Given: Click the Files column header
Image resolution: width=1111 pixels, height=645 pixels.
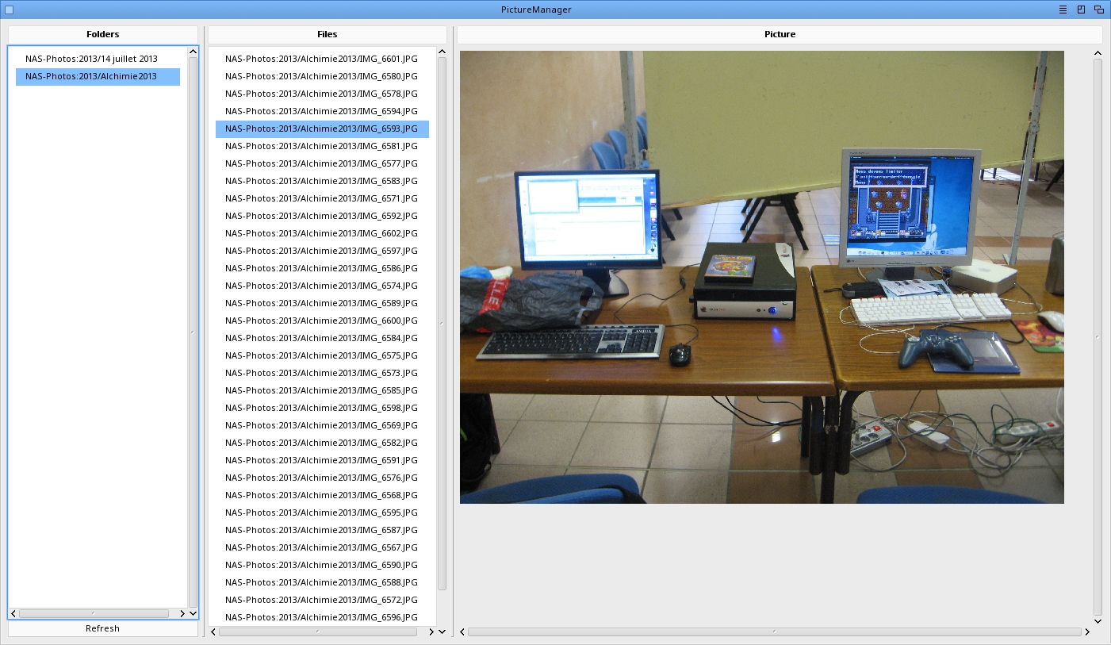Looking at the screenshot, I should tap(327, 34).
